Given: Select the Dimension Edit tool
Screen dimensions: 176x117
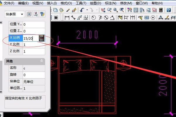Looking at the screenshot, I should (161, 18).
